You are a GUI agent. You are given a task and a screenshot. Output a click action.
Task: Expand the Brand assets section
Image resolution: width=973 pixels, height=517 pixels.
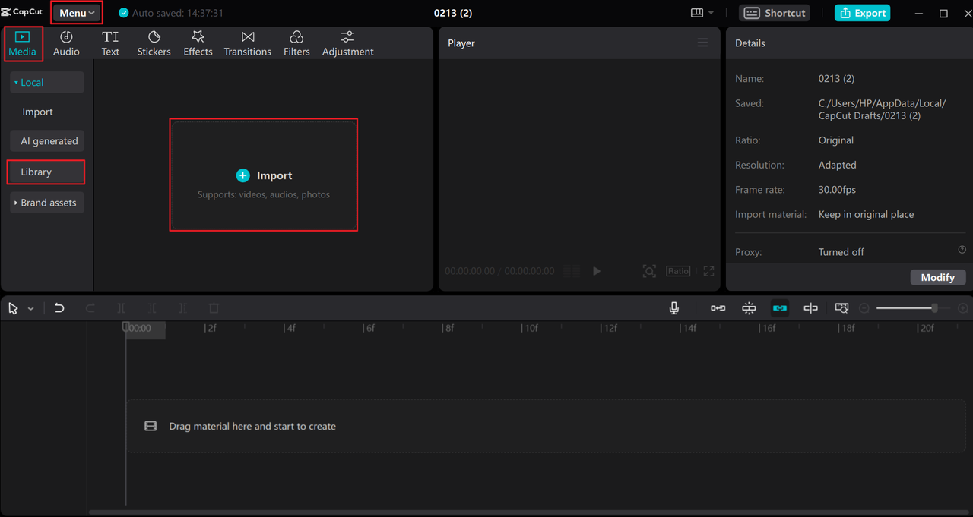tap(47, 203)
